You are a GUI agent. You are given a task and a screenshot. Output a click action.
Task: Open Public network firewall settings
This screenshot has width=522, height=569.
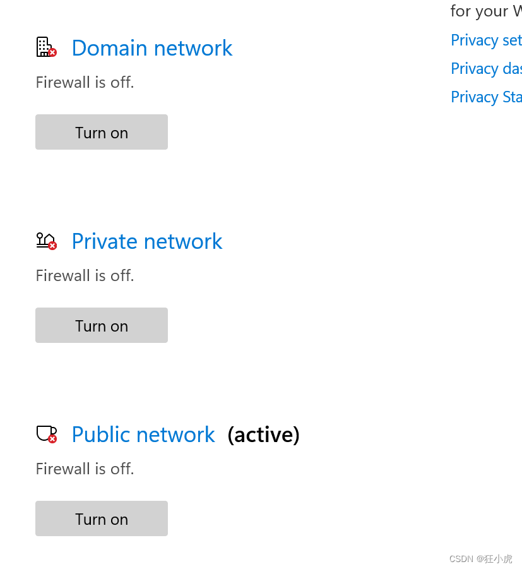point(143,434)
